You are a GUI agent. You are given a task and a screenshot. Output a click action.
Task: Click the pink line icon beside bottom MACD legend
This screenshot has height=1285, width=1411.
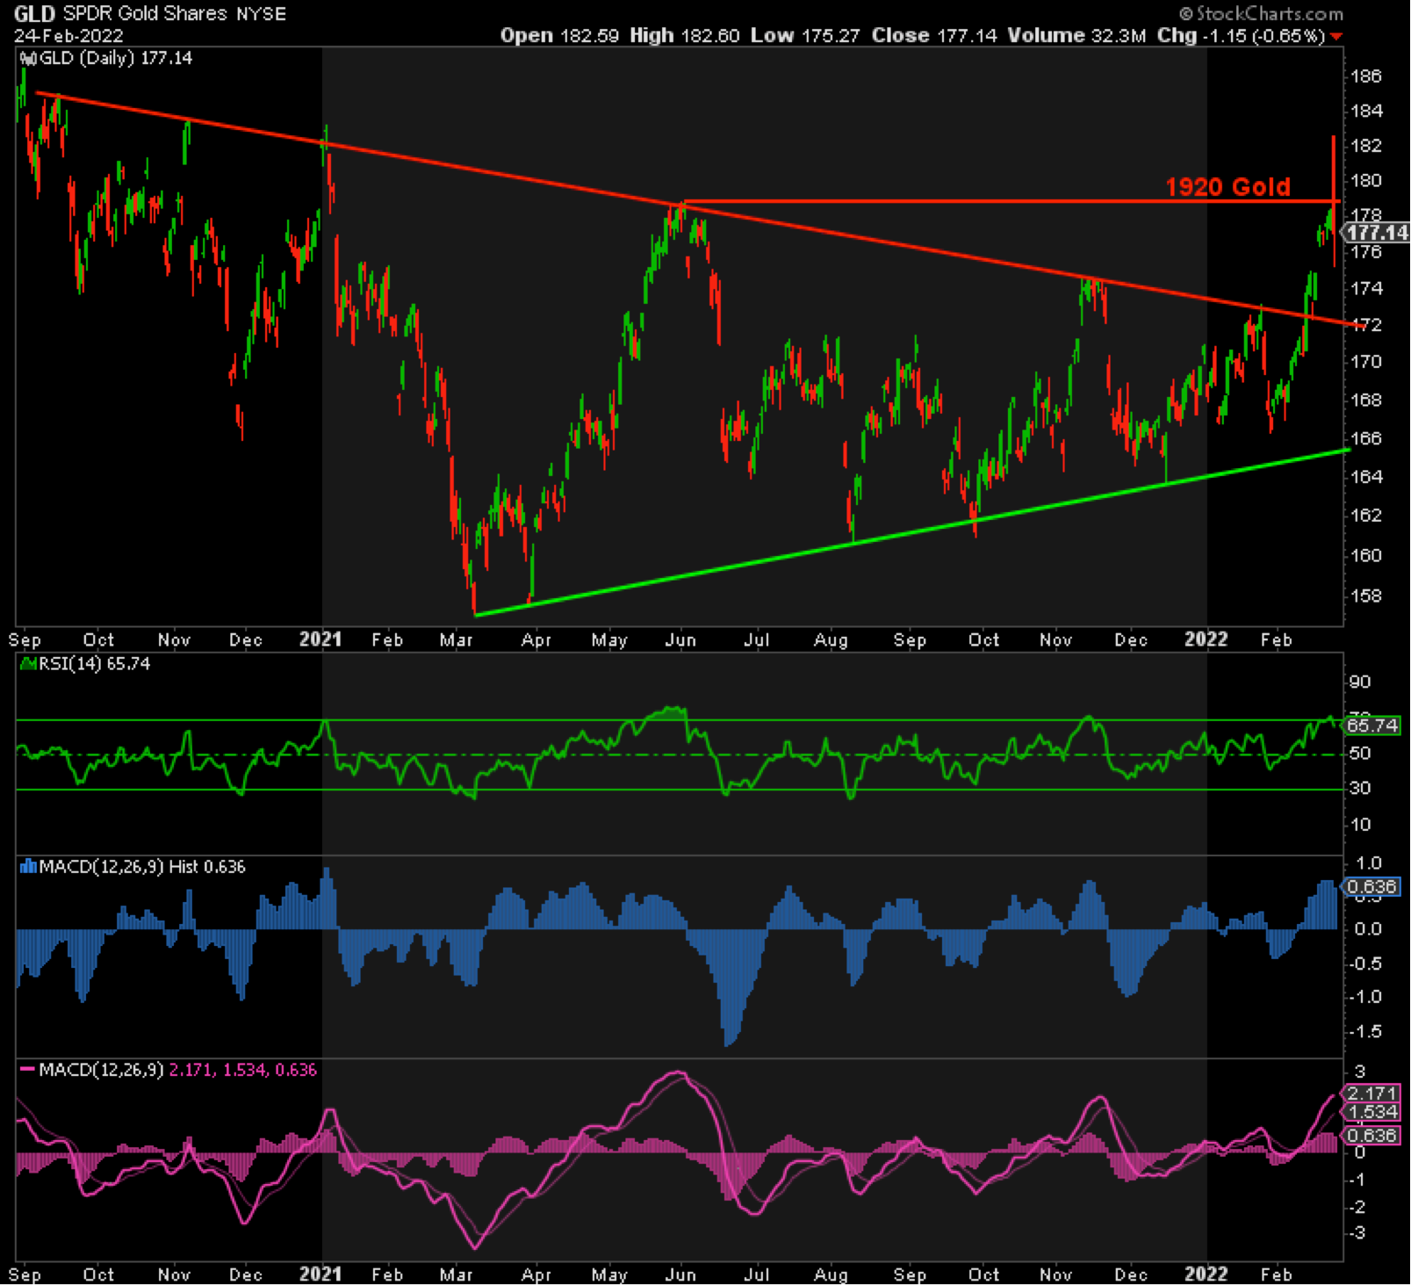point(28,1070)
